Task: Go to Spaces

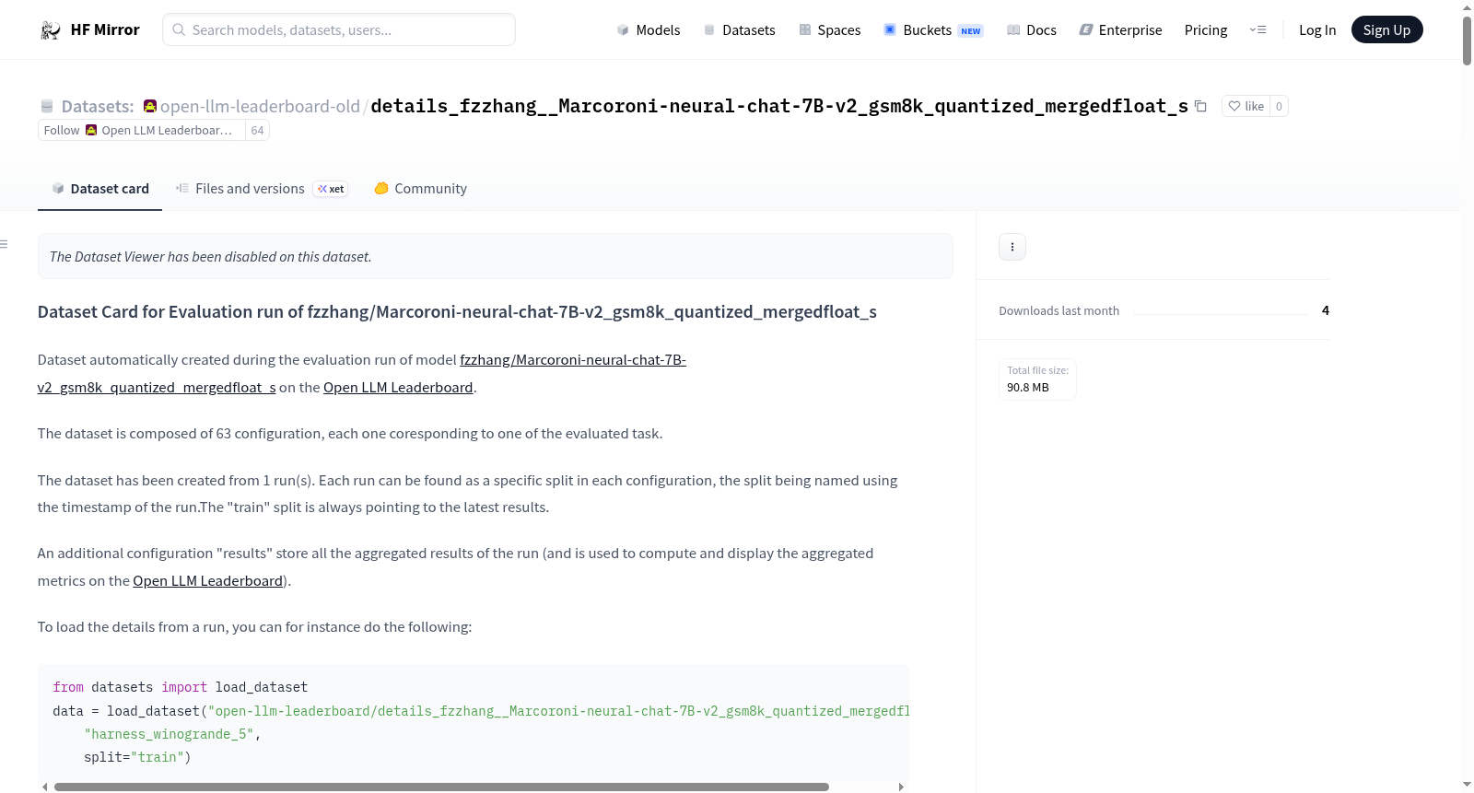Action: tap(830, 30)
